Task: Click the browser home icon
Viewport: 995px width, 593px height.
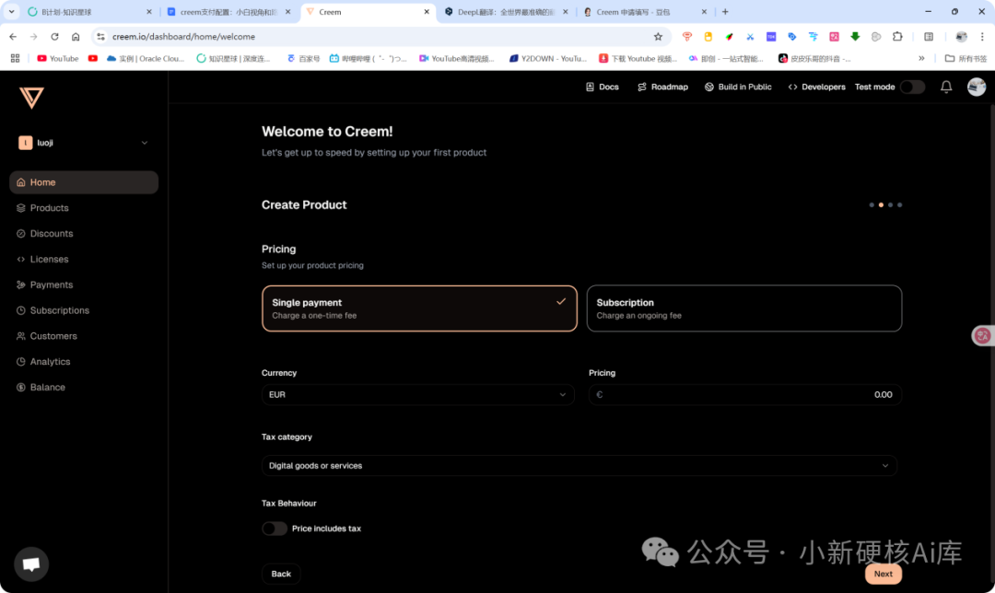Action: pos(76,37)
